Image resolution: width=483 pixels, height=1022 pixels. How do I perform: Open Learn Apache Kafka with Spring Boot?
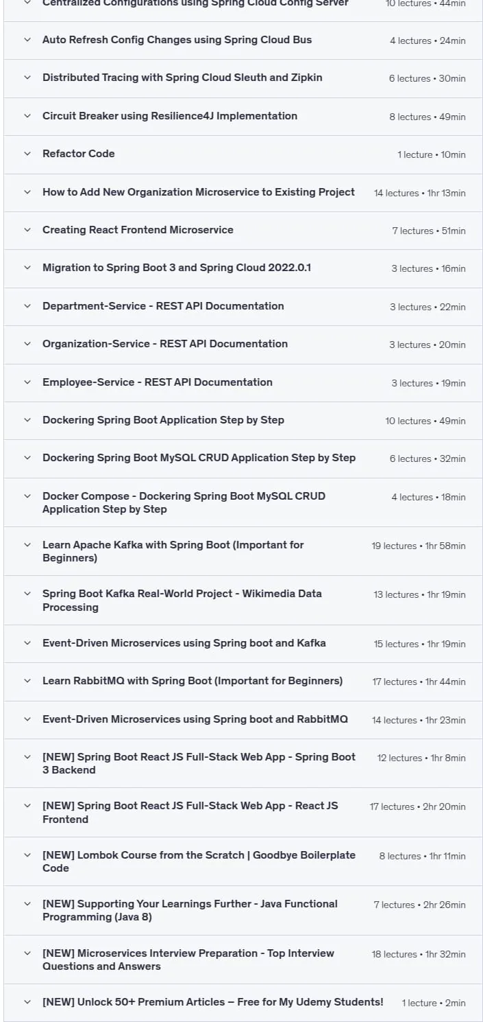click(243, 551)
